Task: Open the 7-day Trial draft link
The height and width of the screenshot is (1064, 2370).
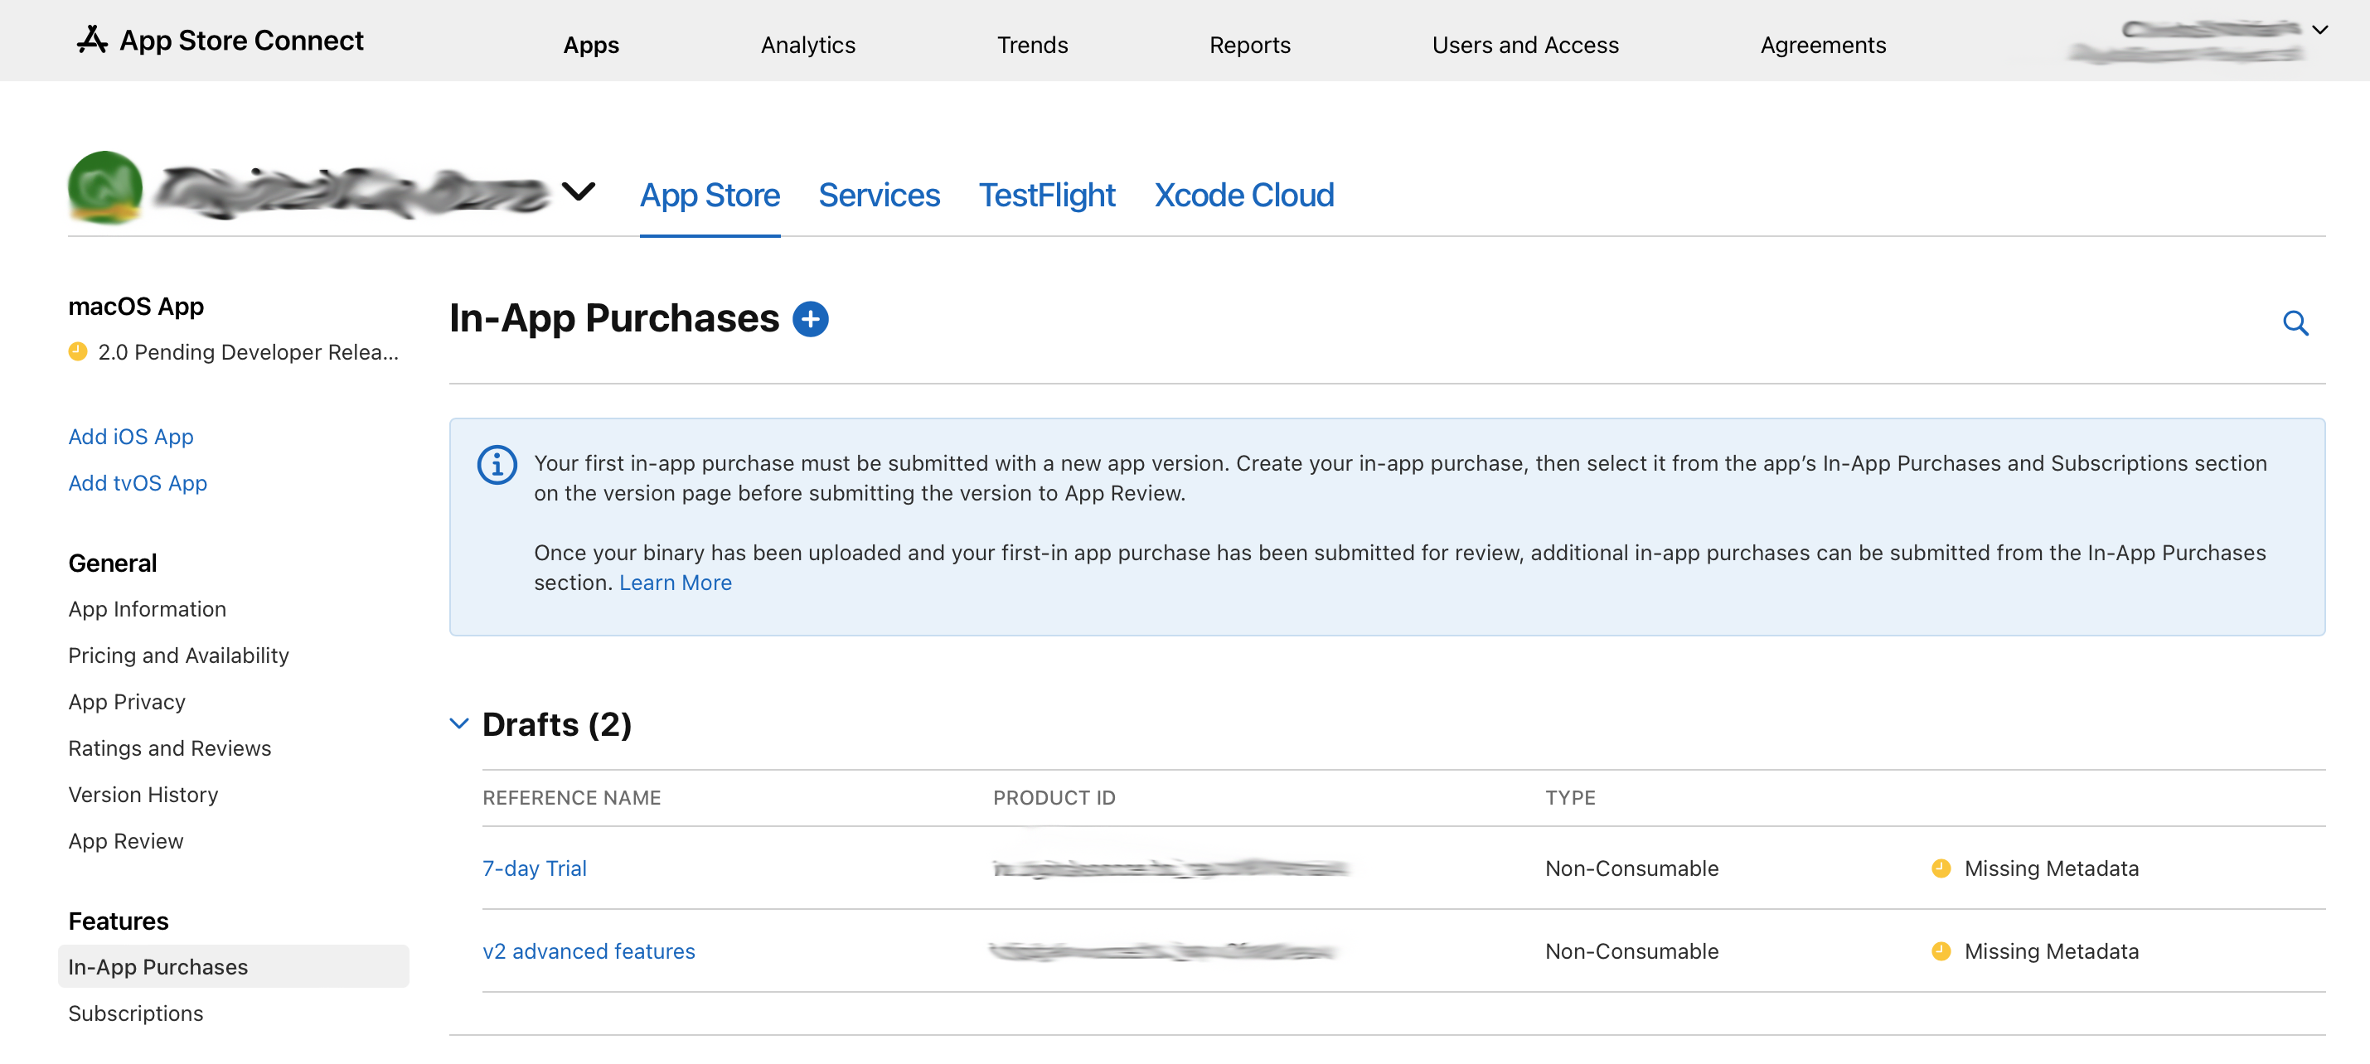Action: tap(534, 868)
